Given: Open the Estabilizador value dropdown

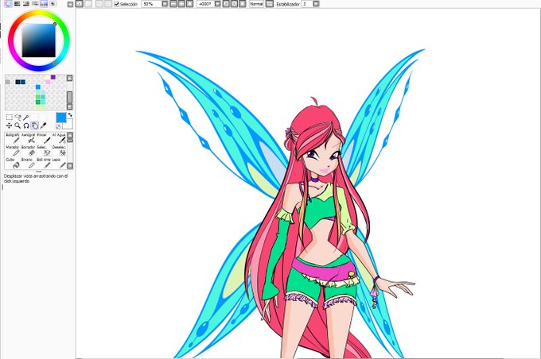Looking at the screenshot, I should point(316,4).
